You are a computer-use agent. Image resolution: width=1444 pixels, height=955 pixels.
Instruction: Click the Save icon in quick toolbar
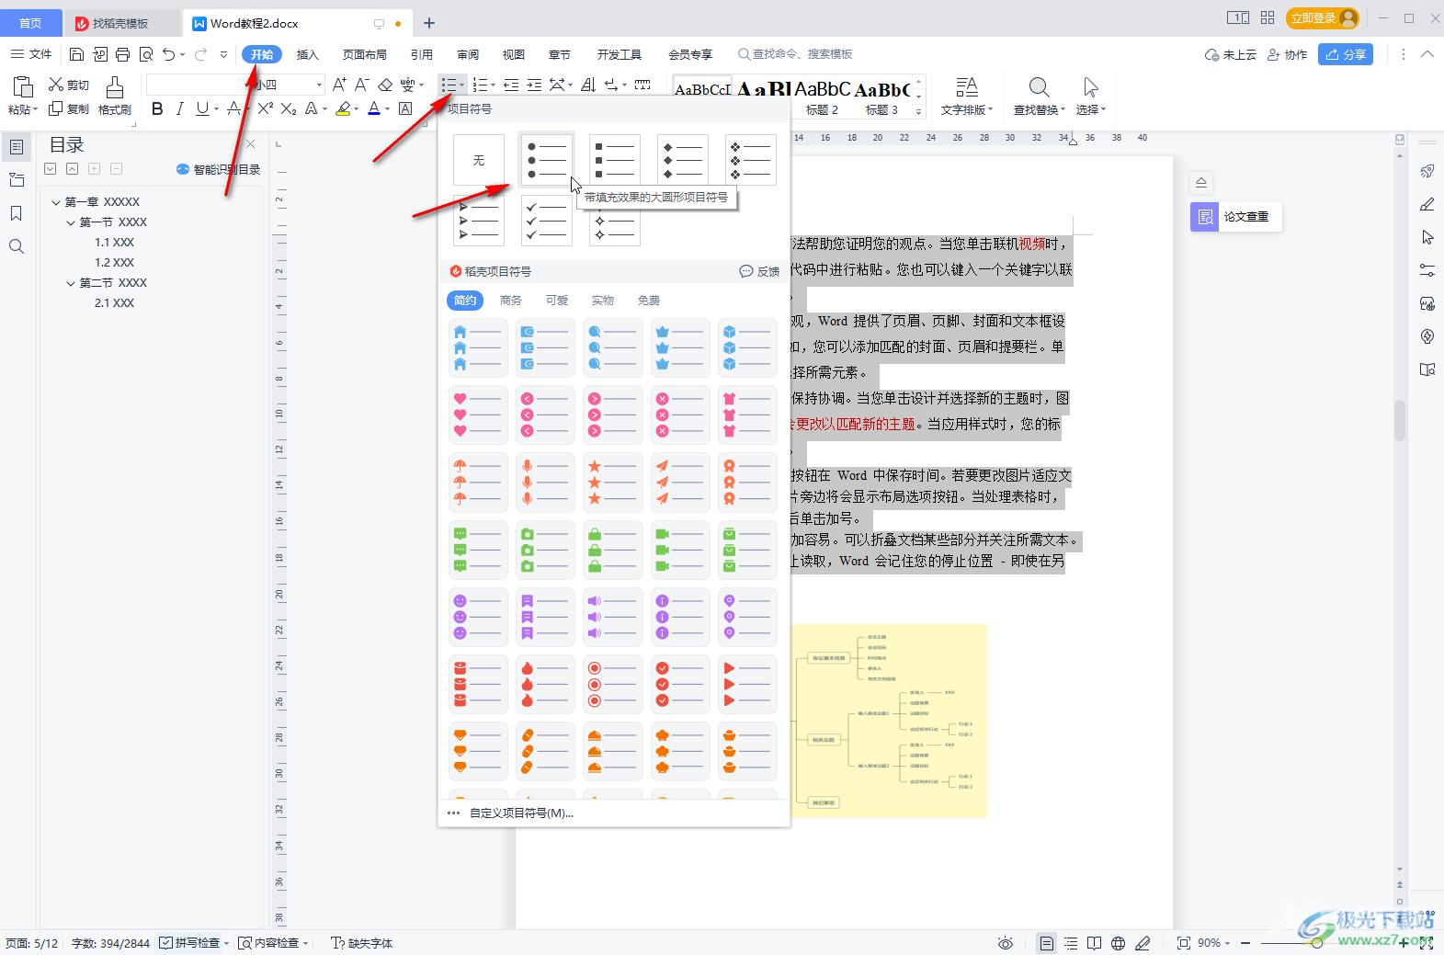coord(77,54)
